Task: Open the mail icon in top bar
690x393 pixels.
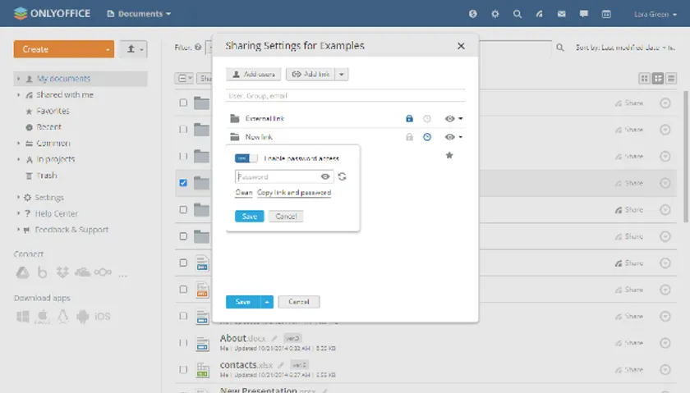Action: point(562,14)
